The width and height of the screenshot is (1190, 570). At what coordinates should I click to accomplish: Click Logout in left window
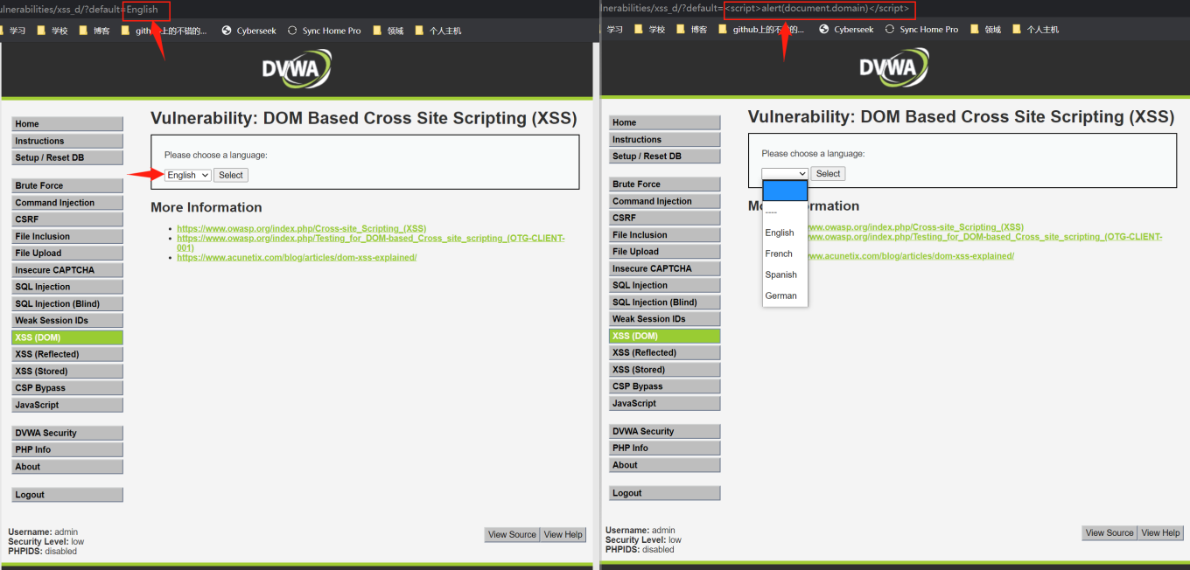click(x=67, y=495)
